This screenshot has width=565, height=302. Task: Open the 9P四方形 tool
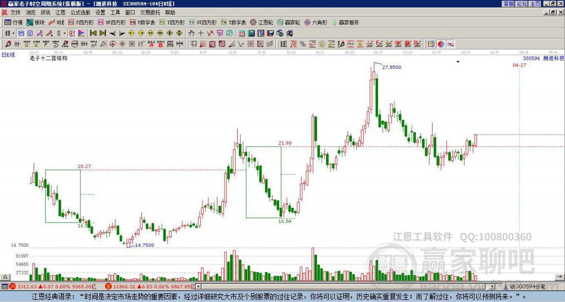click(x=111, y=22)
